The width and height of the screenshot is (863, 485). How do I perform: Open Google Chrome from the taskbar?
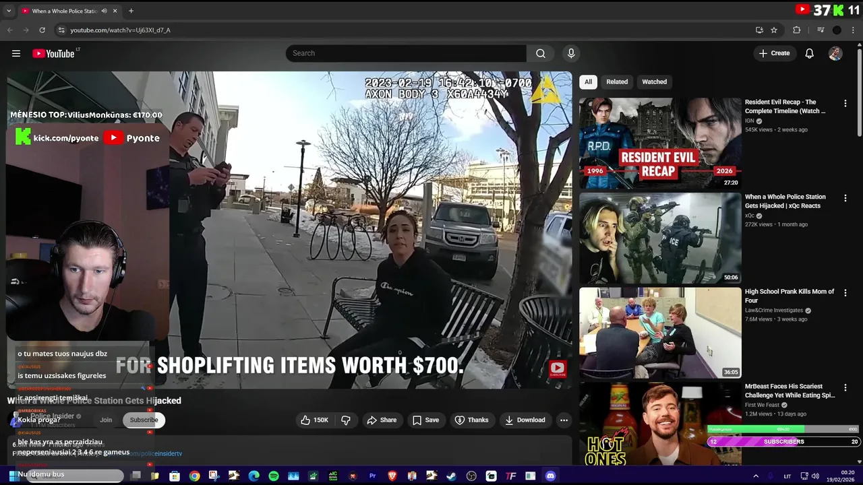[194, 476]
